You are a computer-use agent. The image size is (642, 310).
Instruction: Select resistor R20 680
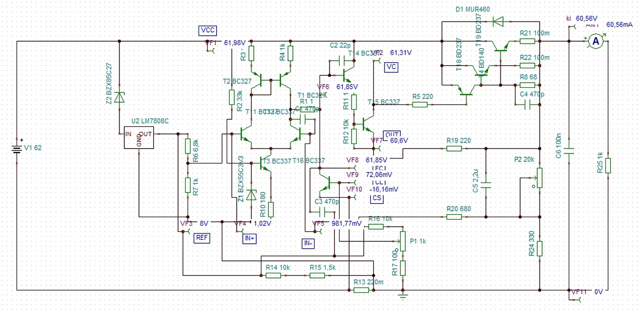pos(454,217)
